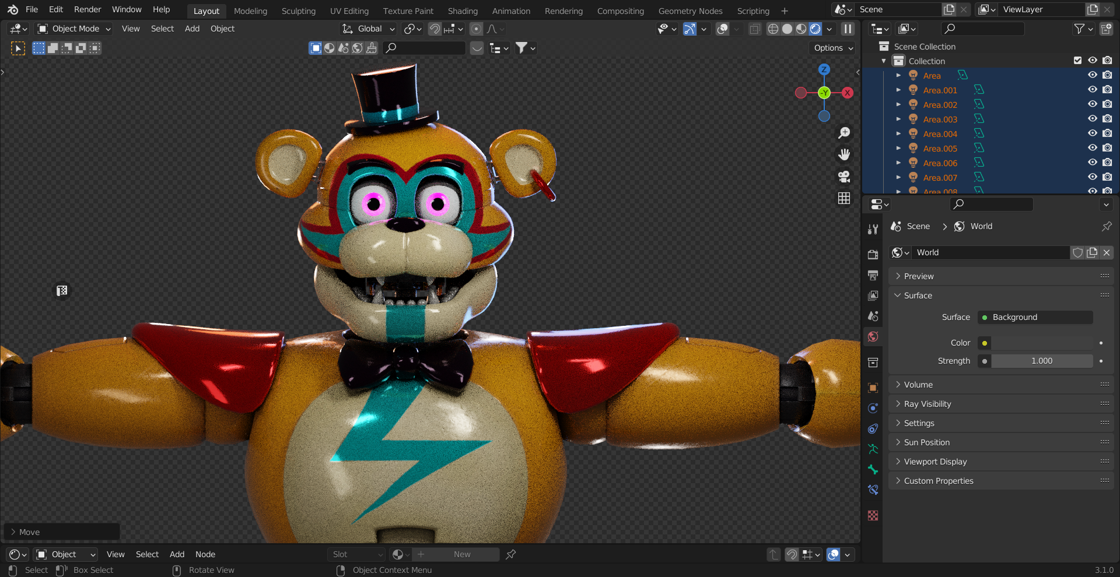1120x577 pixels.
Task: Click the Blender logo menu icon
Action: 13,9
